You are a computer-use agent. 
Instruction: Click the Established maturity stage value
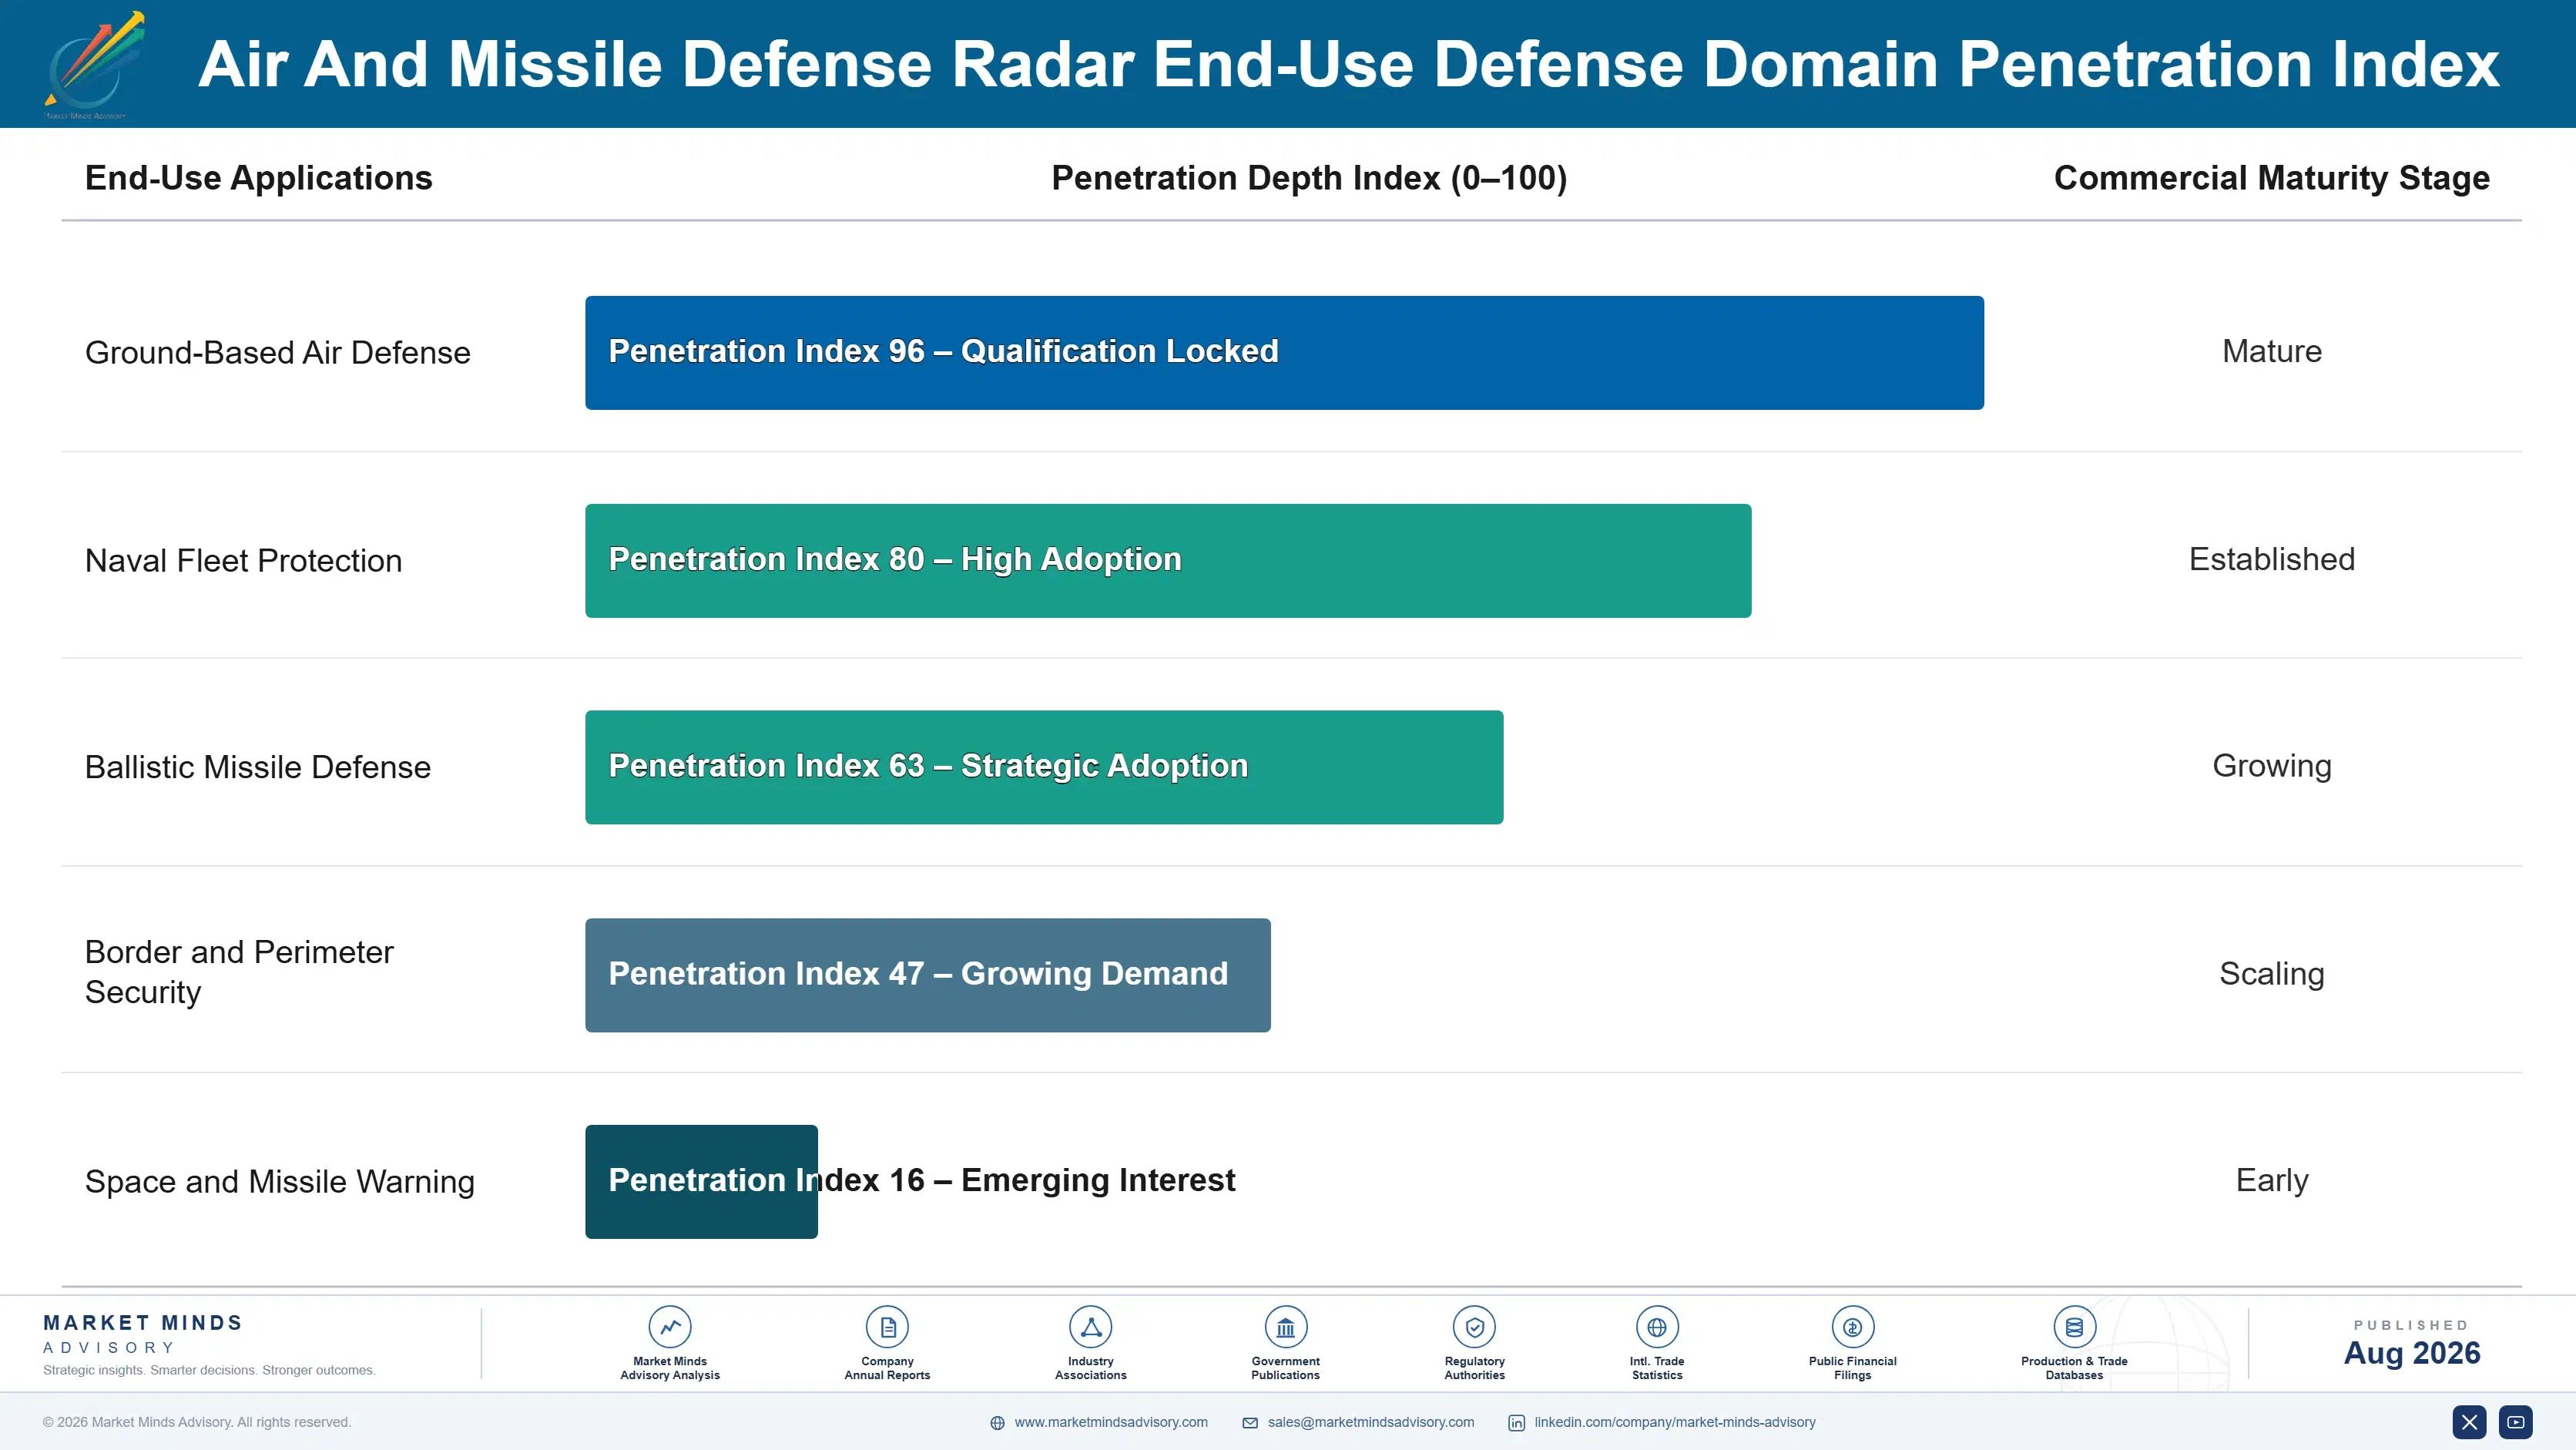click(x=2271, y=559)
